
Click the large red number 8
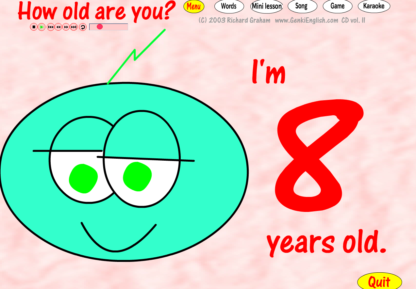(x=319, y=157)
